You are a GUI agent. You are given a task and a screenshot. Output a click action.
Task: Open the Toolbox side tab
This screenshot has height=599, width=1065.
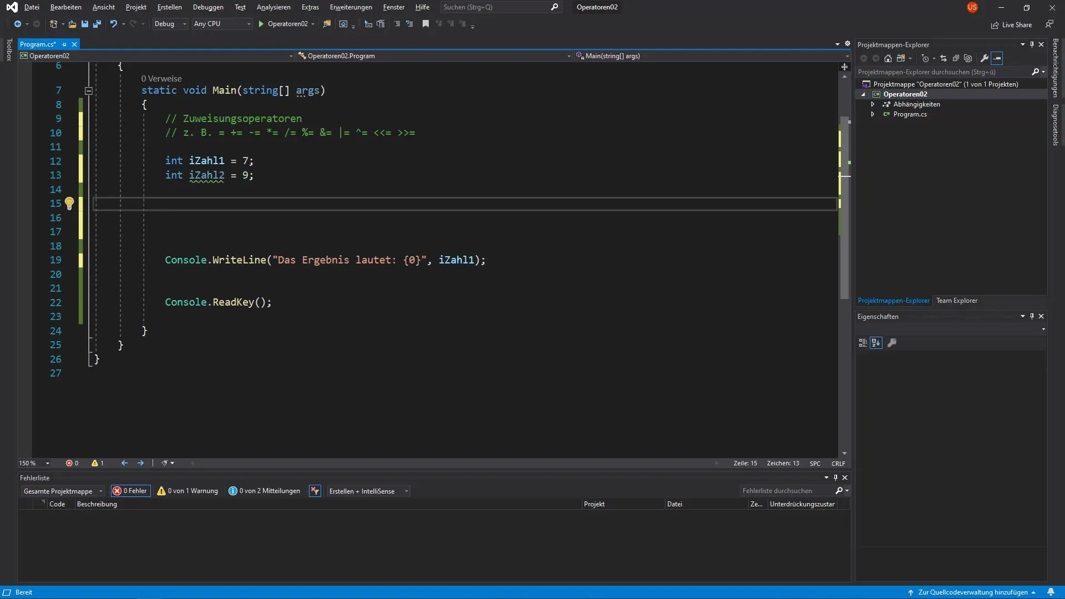(x=9, y=49)
